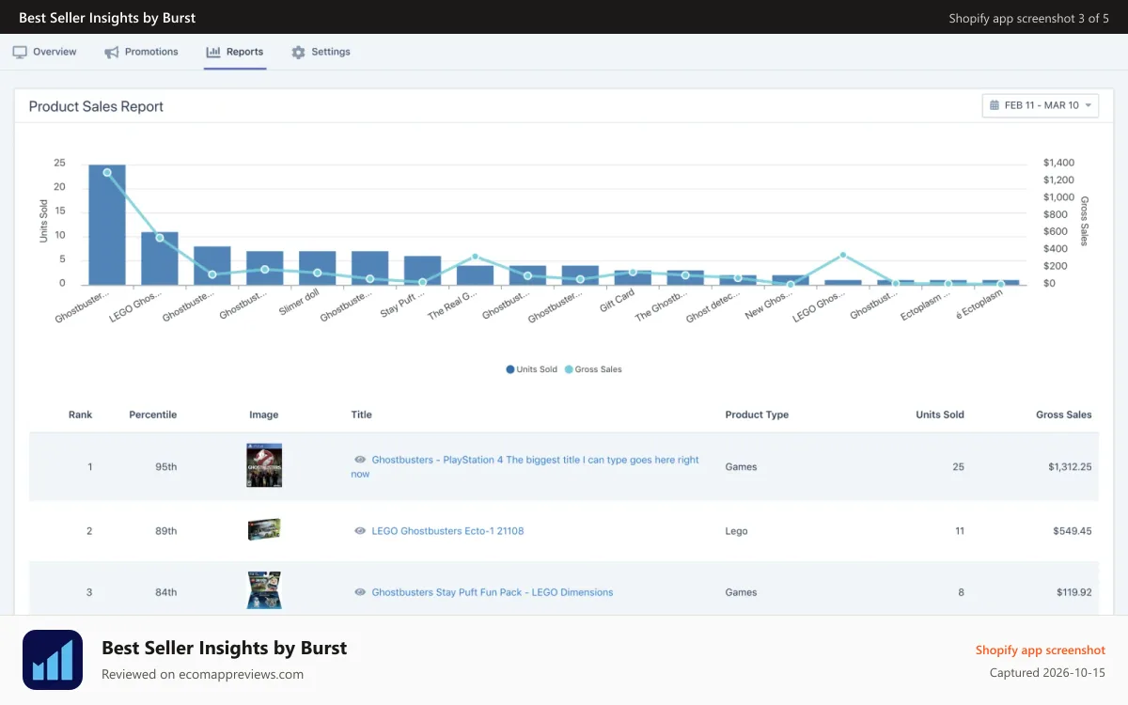Open the Ghostbusters - PlayStation 4 product link
Screen dimensions: 1128x705
[x=525, y=467]
